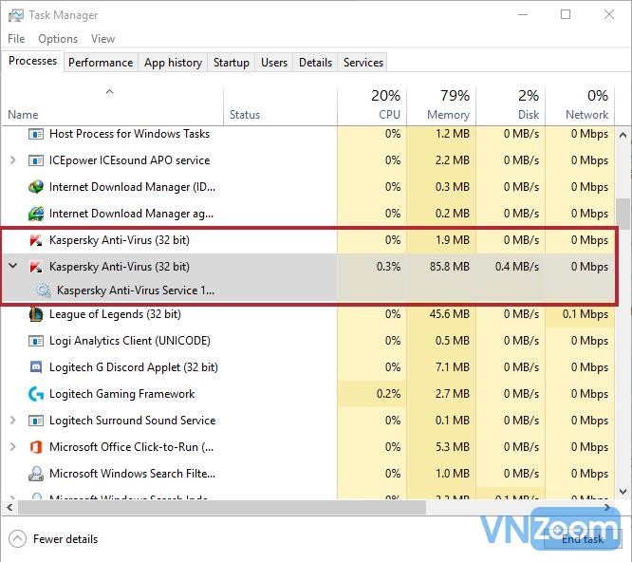Open the Startup tab
Image resolution: width=632 pixels, height=562 pixels.
pos(231,63)
